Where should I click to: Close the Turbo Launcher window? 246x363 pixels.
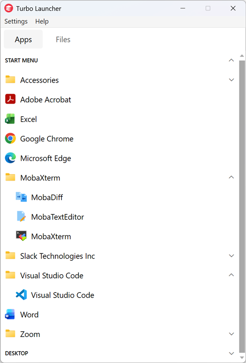(x=233, y=8)
